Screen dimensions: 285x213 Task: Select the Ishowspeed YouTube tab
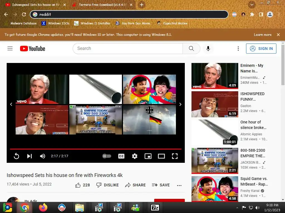tap(35, 5)
